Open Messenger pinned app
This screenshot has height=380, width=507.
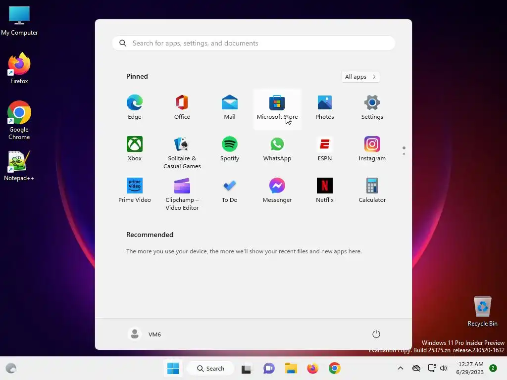[277, 190]
